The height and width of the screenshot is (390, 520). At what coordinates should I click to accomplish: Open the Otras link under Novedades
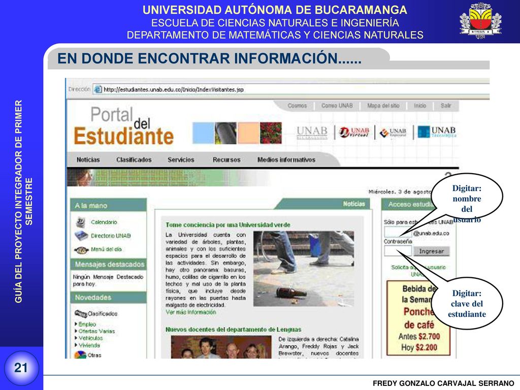click(94, 355)
